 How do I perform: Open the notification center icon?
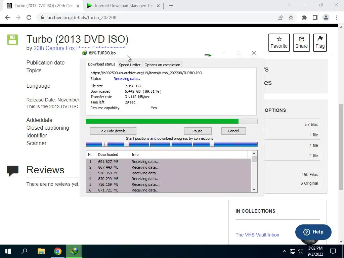tap(333, 251)
